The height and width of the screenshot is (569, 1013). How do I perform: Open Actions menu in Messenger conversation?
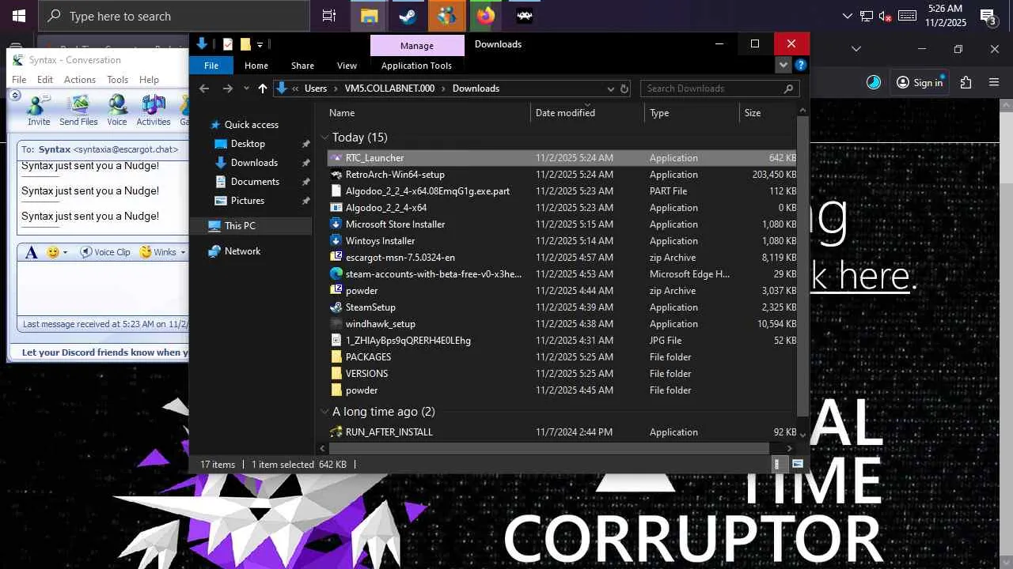pos(80,80)
